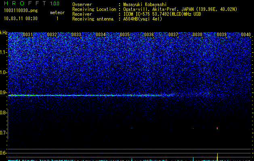Viewport: 254px width, 161px height.
Task: Select the ICOM IC-575 receiver text
Action: [162, 14]
